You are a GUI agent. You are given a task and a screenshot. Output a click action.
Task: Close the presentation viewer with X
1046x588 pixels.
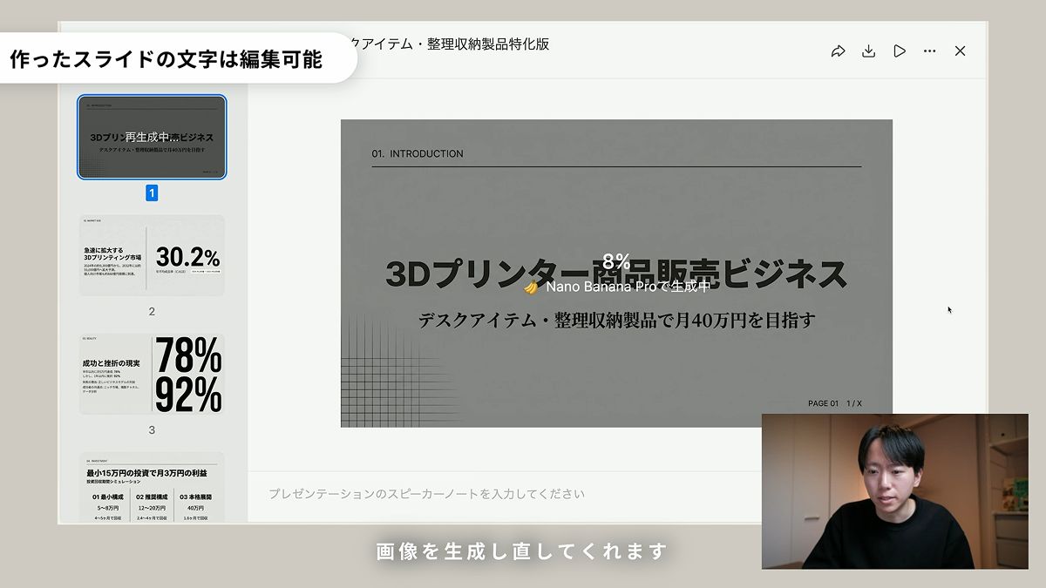pos(960,51)
